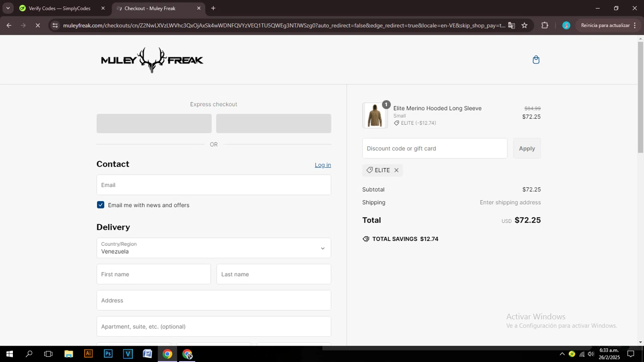
Task: Stop loading the page
Action: (x=38, y=25)
